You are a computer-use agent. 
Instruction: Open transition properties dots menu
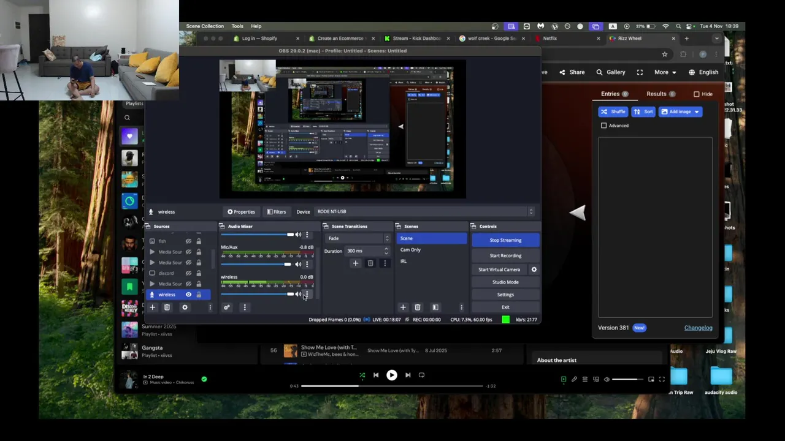385,263
